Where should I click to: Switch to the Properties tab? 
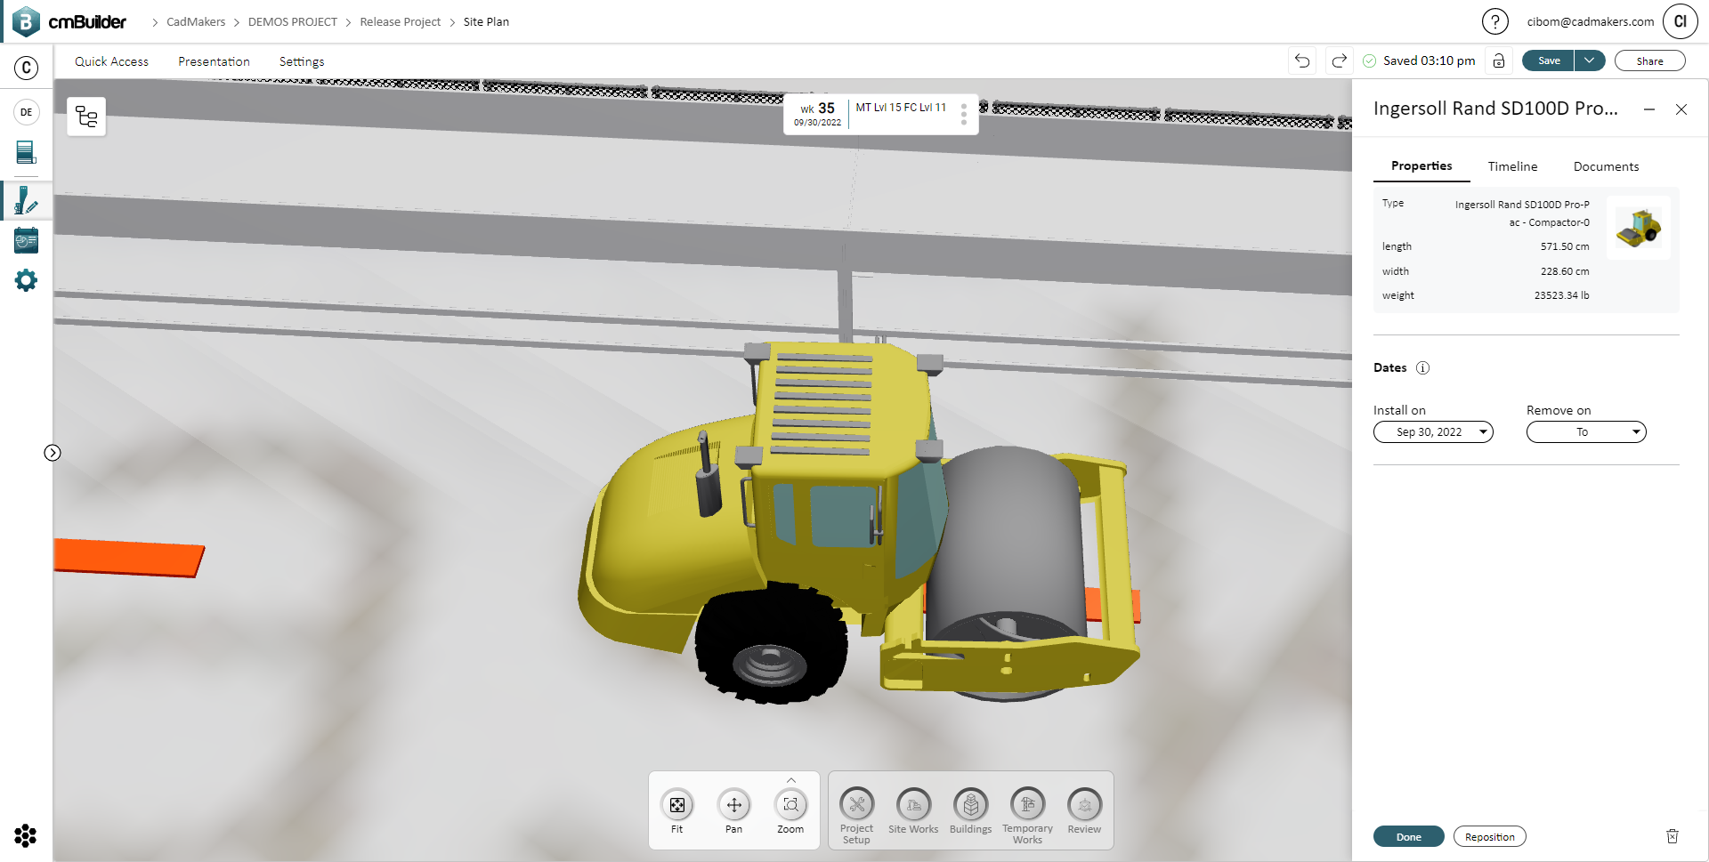[x=1421, y=166]
